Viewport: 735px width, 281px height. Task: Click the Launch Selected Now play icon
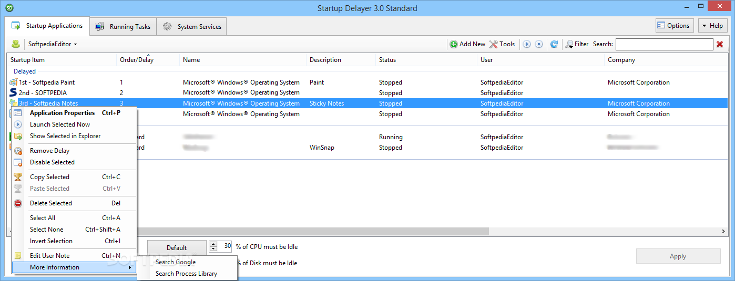click(x=18, y=124)
